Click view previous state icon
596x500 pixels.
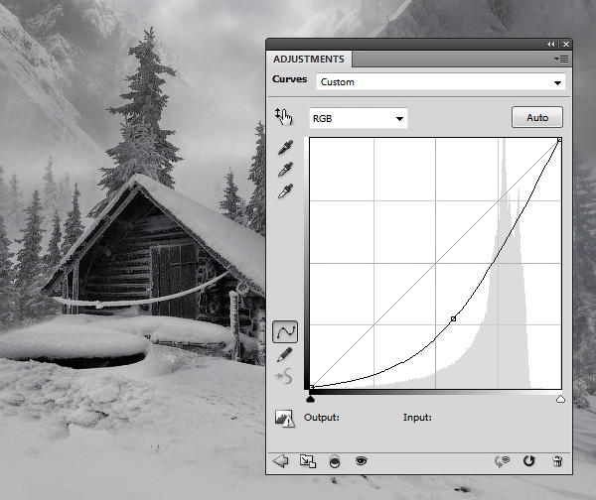502,461
